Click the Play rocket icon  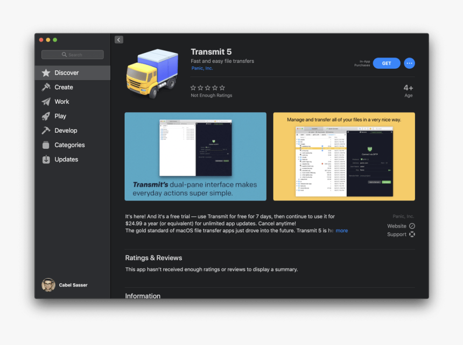click(x=46, y=116)
